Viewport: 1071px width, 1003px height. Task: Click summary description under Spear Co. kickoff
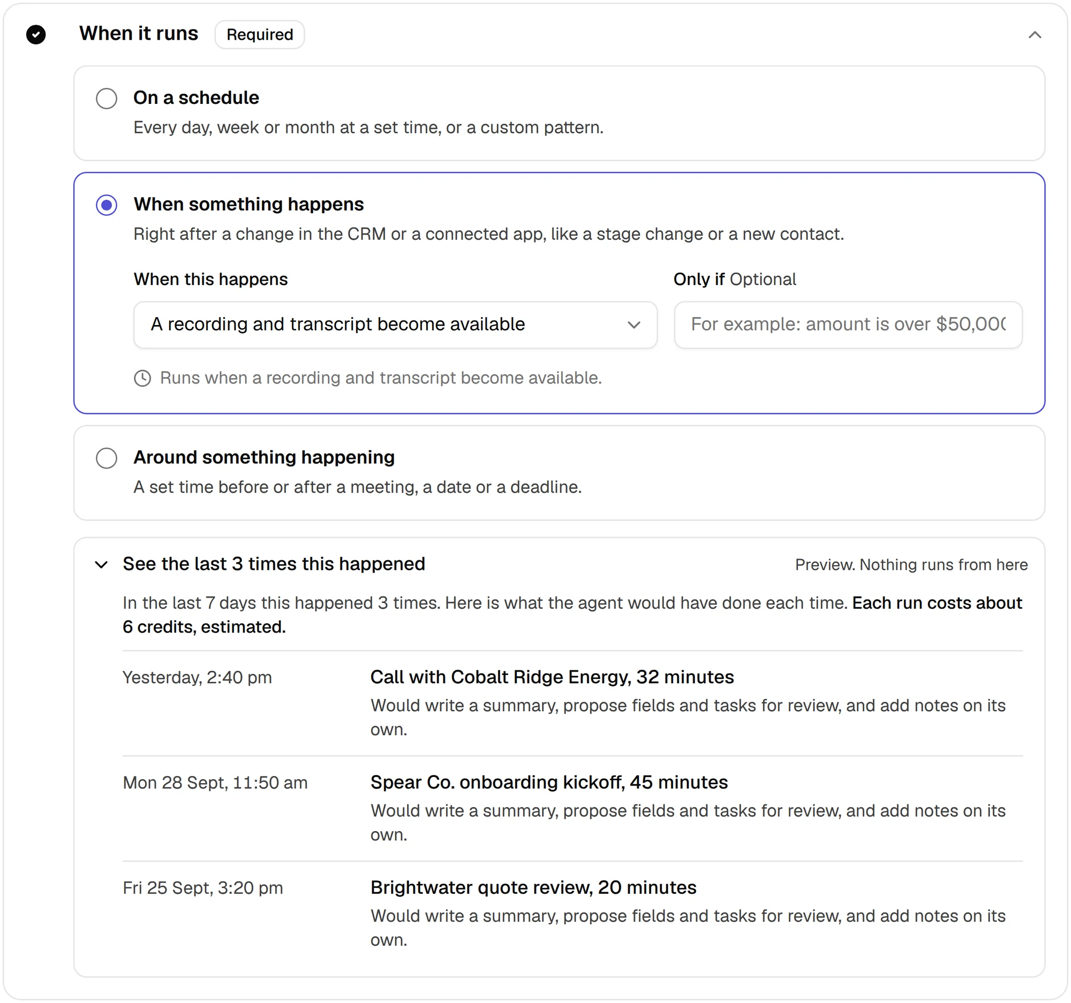click(688, 823)
